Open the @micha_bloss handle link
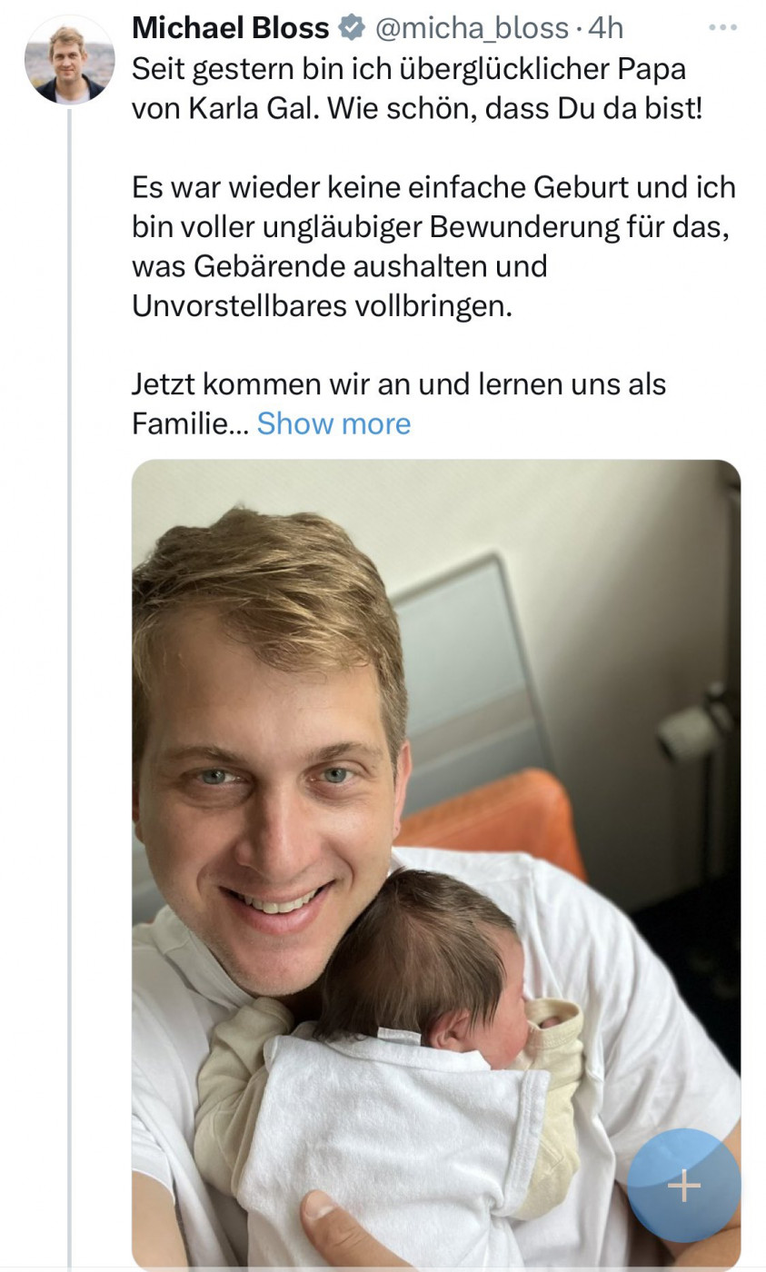 472,29
